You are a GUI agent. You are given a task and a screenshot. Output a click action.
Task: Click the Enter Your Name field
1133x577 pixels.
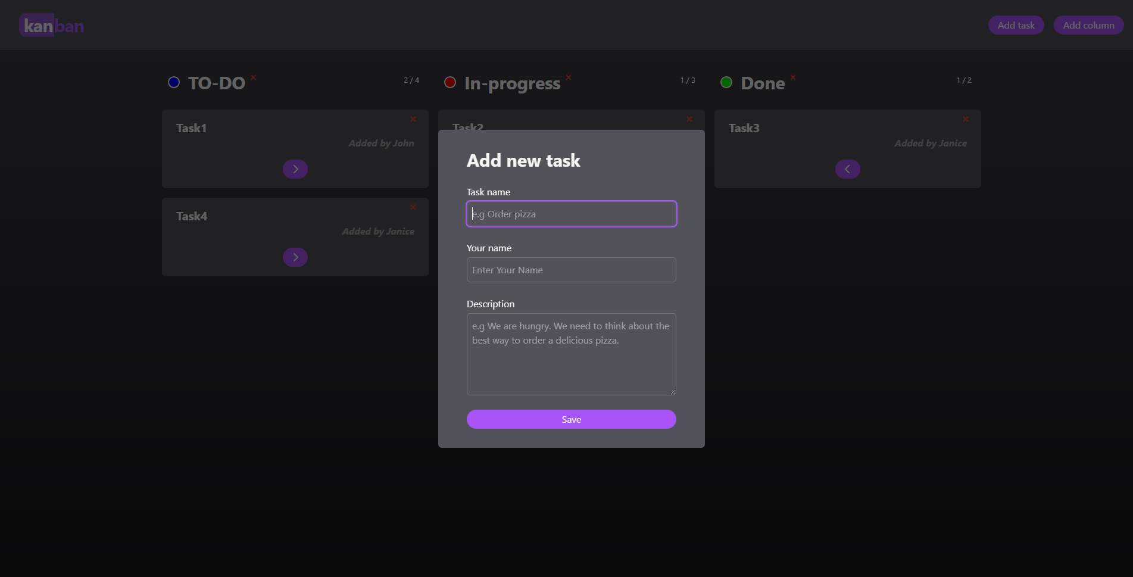click(571, 270)
